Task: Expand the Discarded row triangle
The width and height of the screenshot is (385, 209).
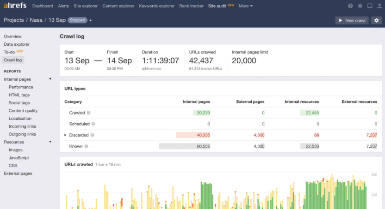Action: 65,135
